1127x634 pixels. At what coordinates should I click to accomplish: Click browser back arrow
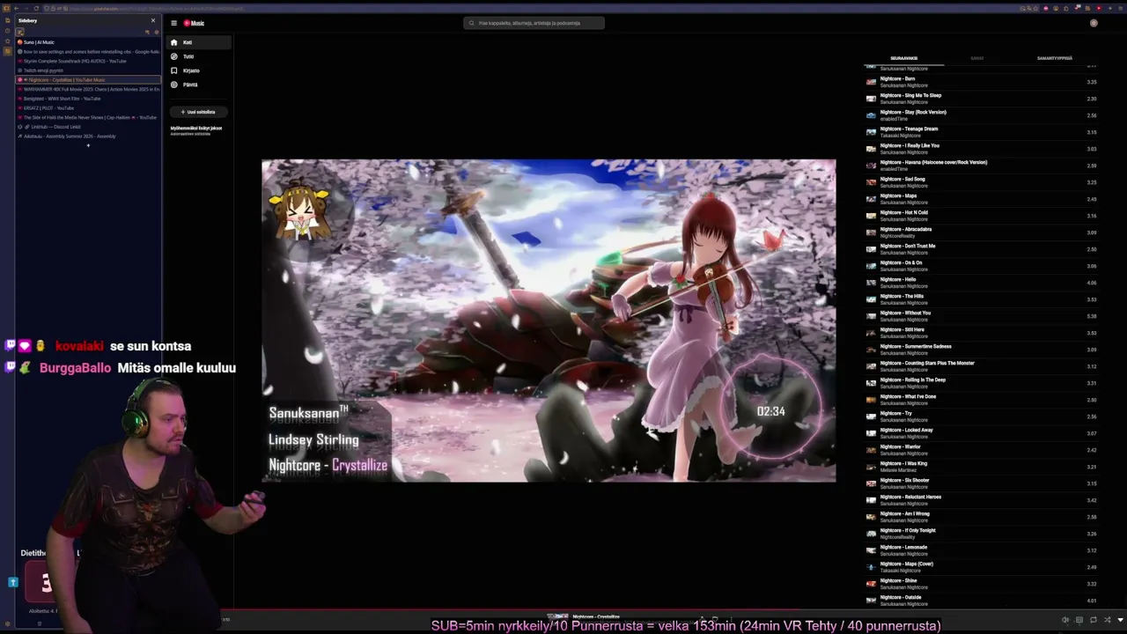[x=16, y=9]
